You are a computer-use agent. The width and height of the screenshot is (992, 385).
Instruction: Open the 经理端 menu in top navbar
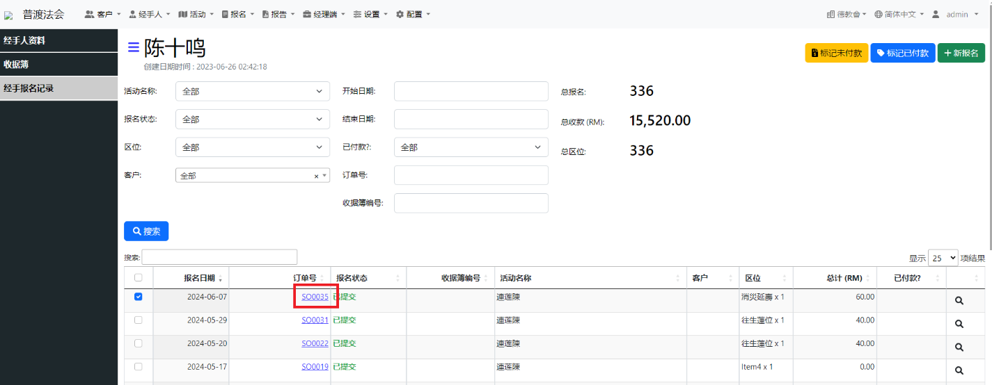324,15
